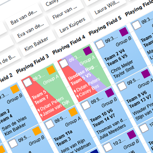Image resolution: width=153 pixels, height=153 pixels.
Task: Select checkbox on Team 9 V6 match
Action: (x=122, y=86)
